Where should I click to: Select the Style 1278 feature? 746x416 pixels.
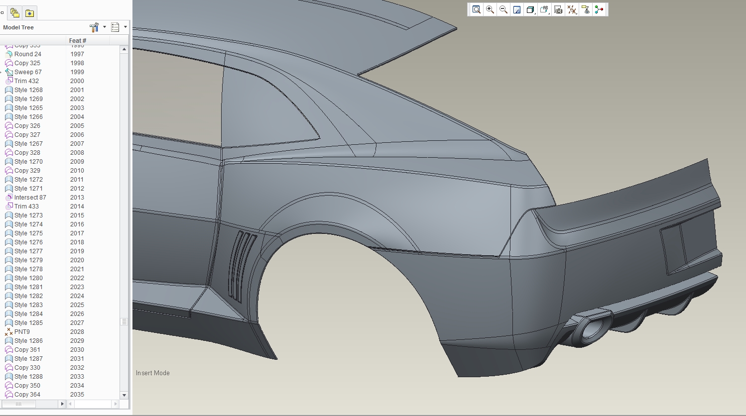coord(28,269)
